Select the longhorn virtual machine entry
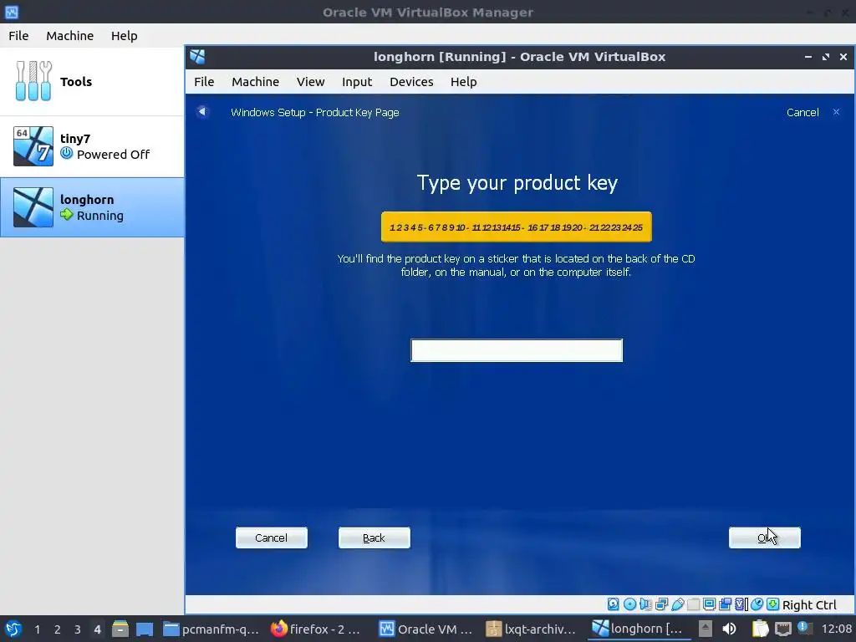The width and height of the screenshot is (856, 642). [x=92, y=207]
